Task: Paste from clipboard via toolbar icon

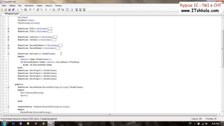Action: pyautogui.click(x=26, y=9)
